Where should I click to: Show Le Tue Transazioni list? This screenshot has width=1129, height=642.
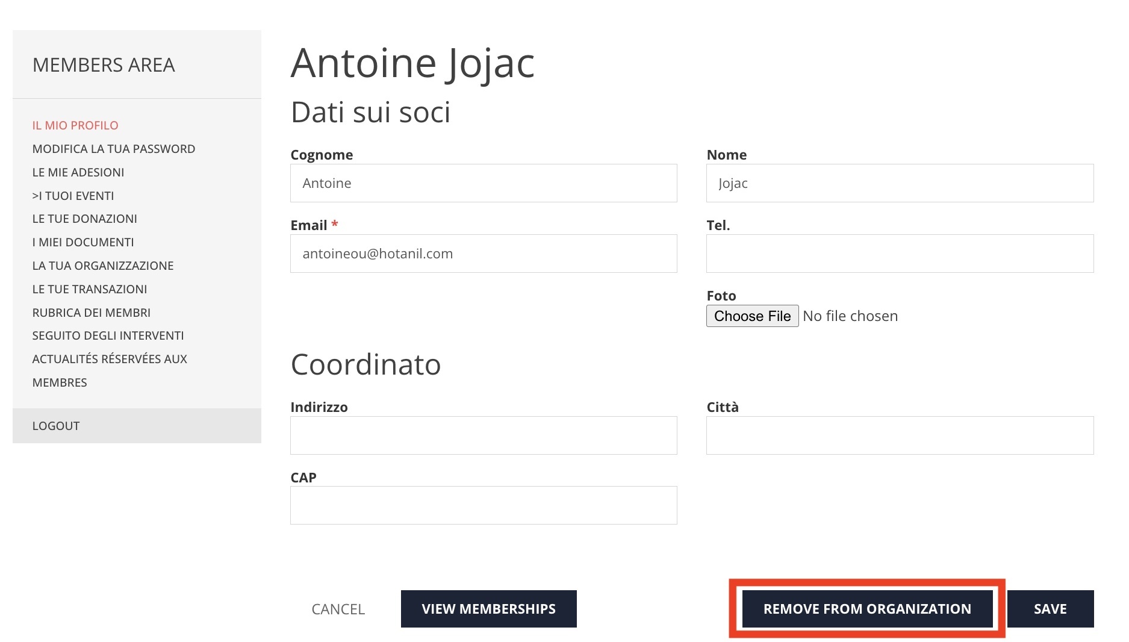click(x=90, y=289)
